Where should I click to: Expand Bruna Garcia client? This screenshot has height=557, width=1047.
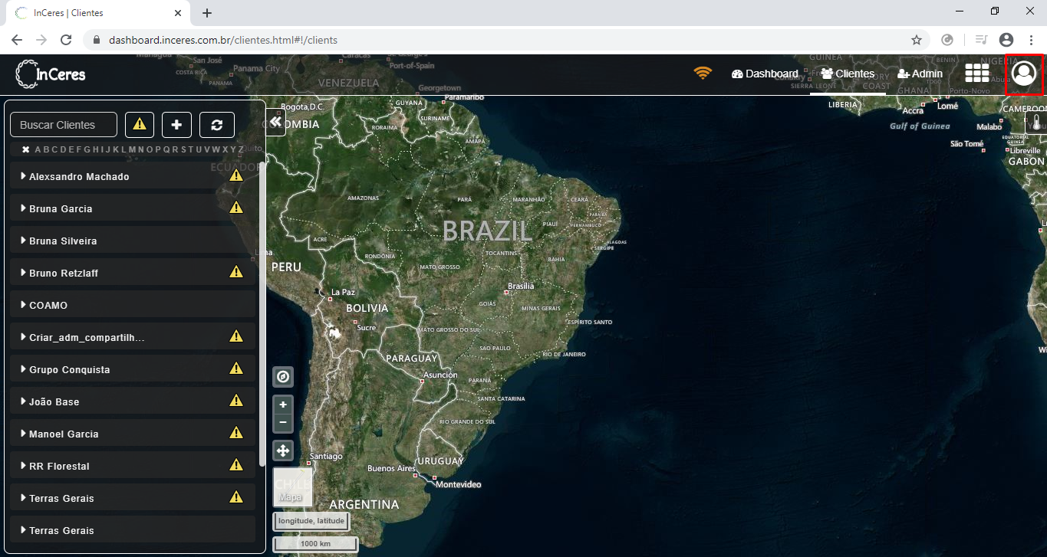click(x=24, y=208)
